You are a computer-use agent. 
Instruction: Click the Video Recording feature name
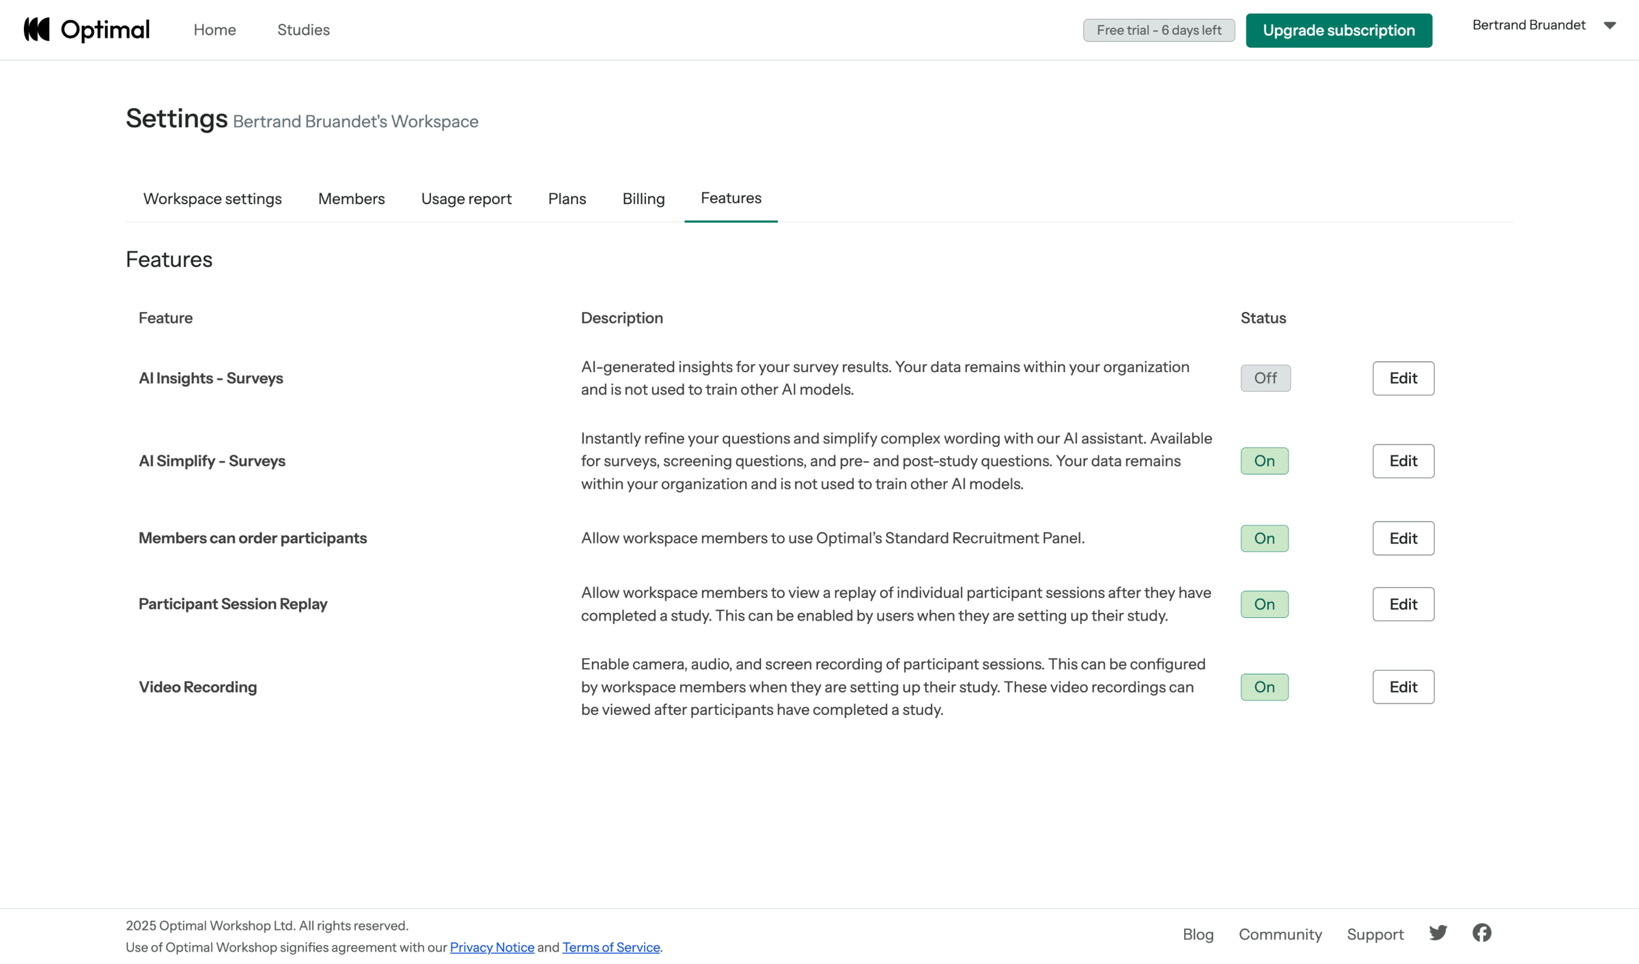[198, 687]
